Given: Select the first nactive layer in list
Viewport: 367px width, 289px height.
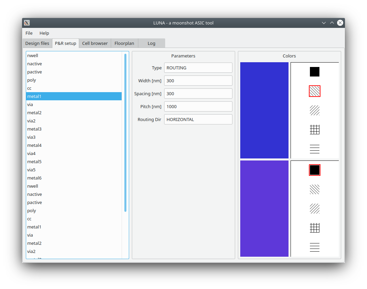Looking at the screenshot, I should coord(74,64).
